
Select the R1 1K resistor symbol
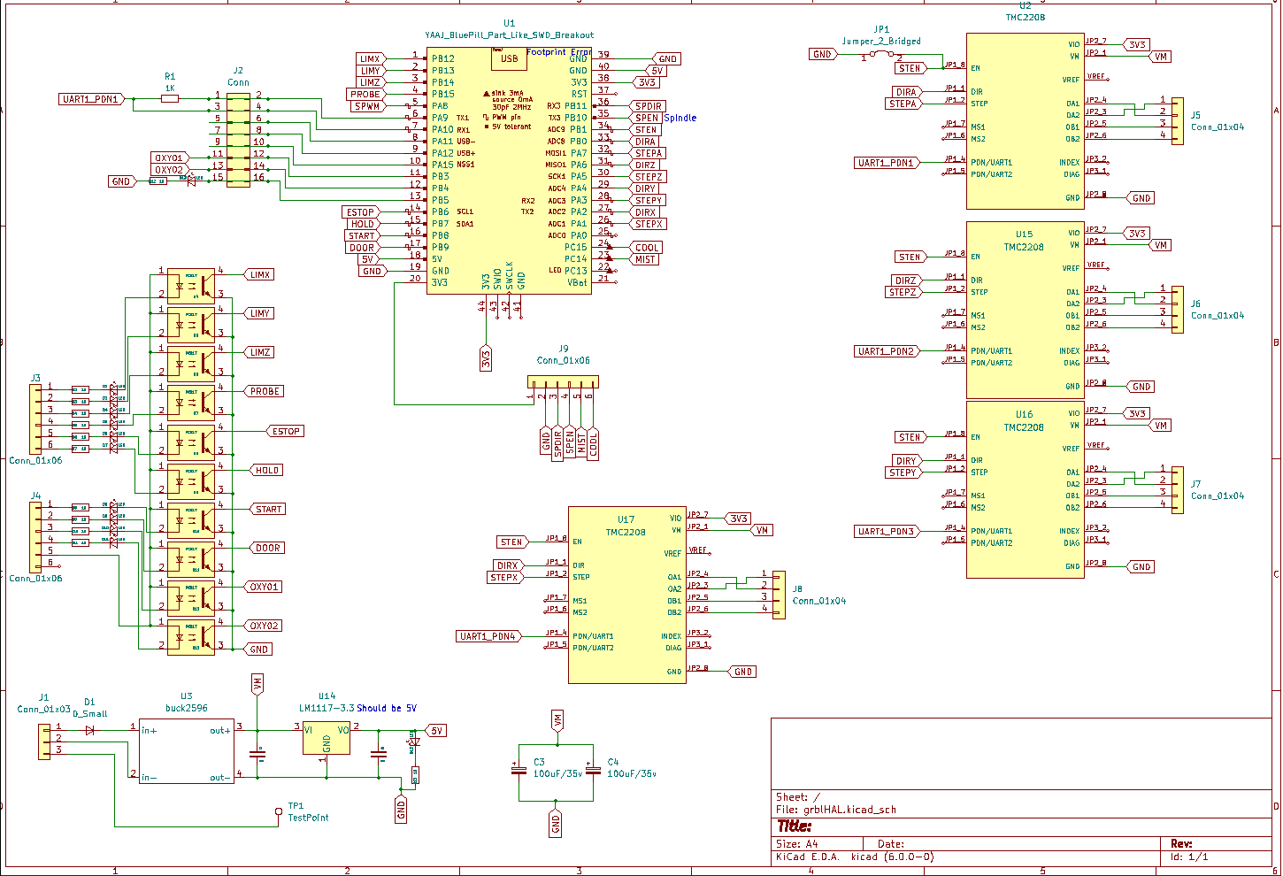point(170,99)
